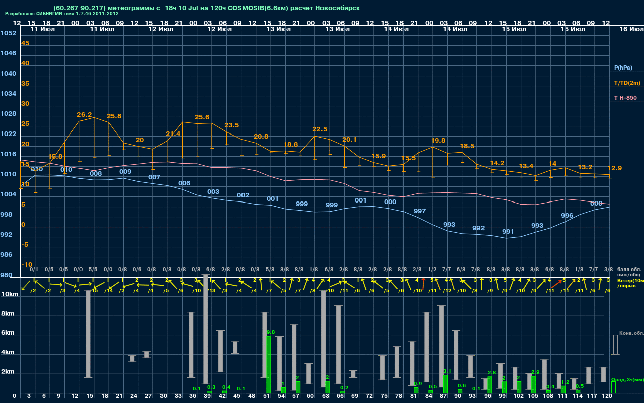The width and height of the screenshot is (644, 403).
Task: Click the 'Осад,3ч(мм)' legend green bar icon
Action: click(613, 387)
